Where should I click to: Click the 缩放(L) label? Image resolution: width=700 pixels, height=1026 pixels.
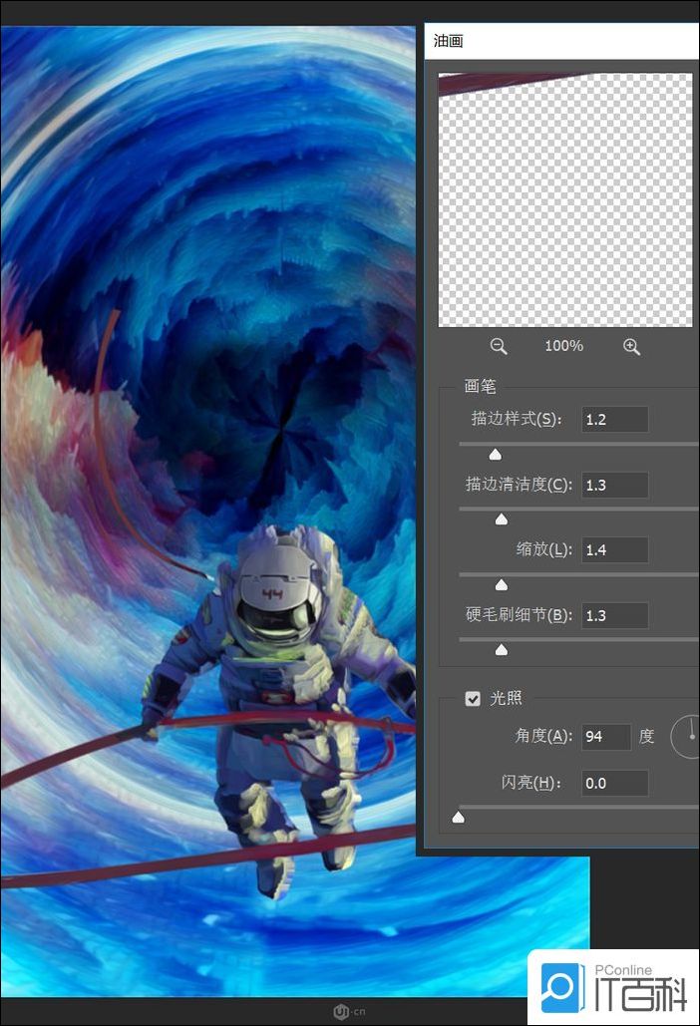pos(544,549)
